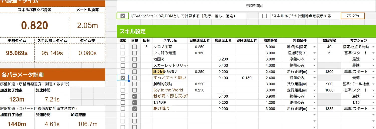Toggle the 前提 checkbox for 1/8加速
This screenshot has height=129, width=376.
tap(135, 102)
